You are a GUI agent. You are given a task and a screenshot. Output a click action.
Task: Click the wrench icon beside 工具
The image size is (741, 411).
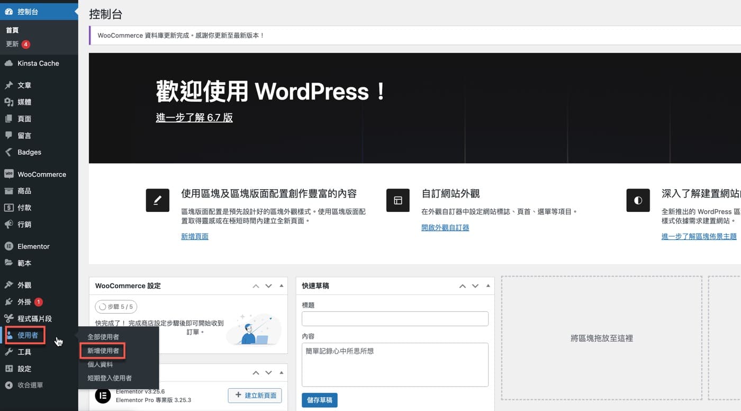point(8,352)
